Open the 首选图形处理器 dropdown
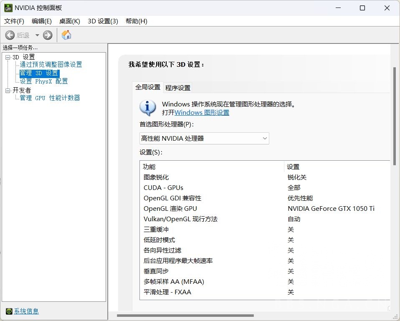This screenshot has height=321, width=400. tap(265, 138)
